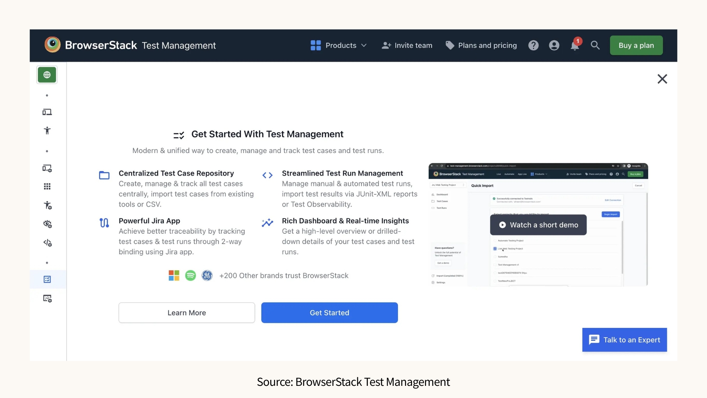Click the Rich Dashboard insights chart icon
707x398 pixels.
267,223
